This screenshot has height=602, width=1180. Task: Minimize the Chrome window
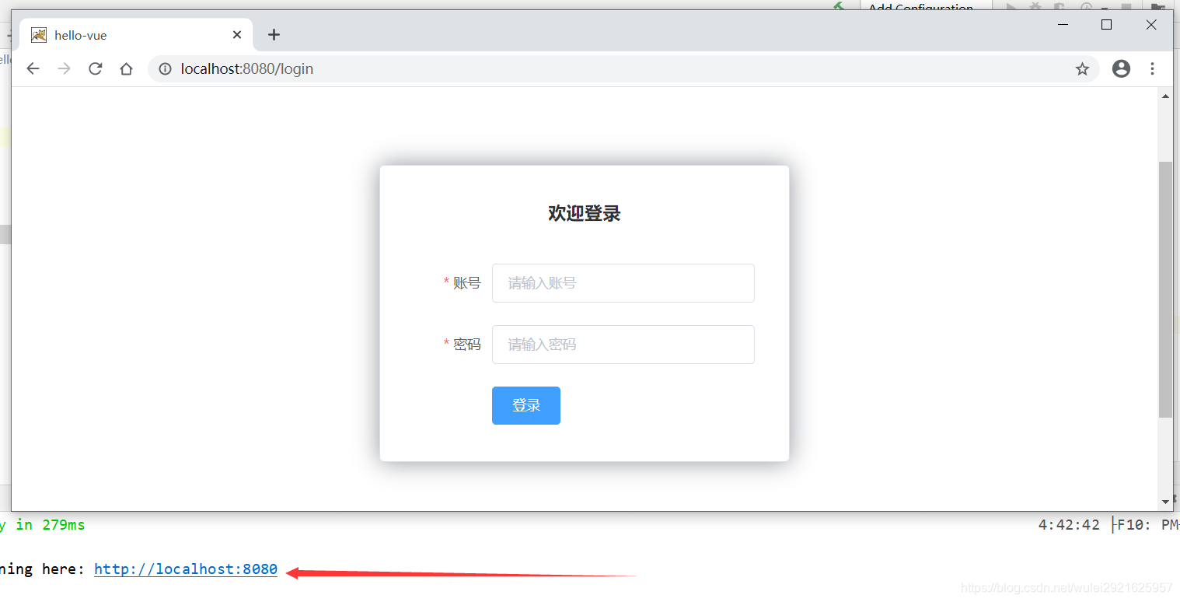click(1063, 25)
